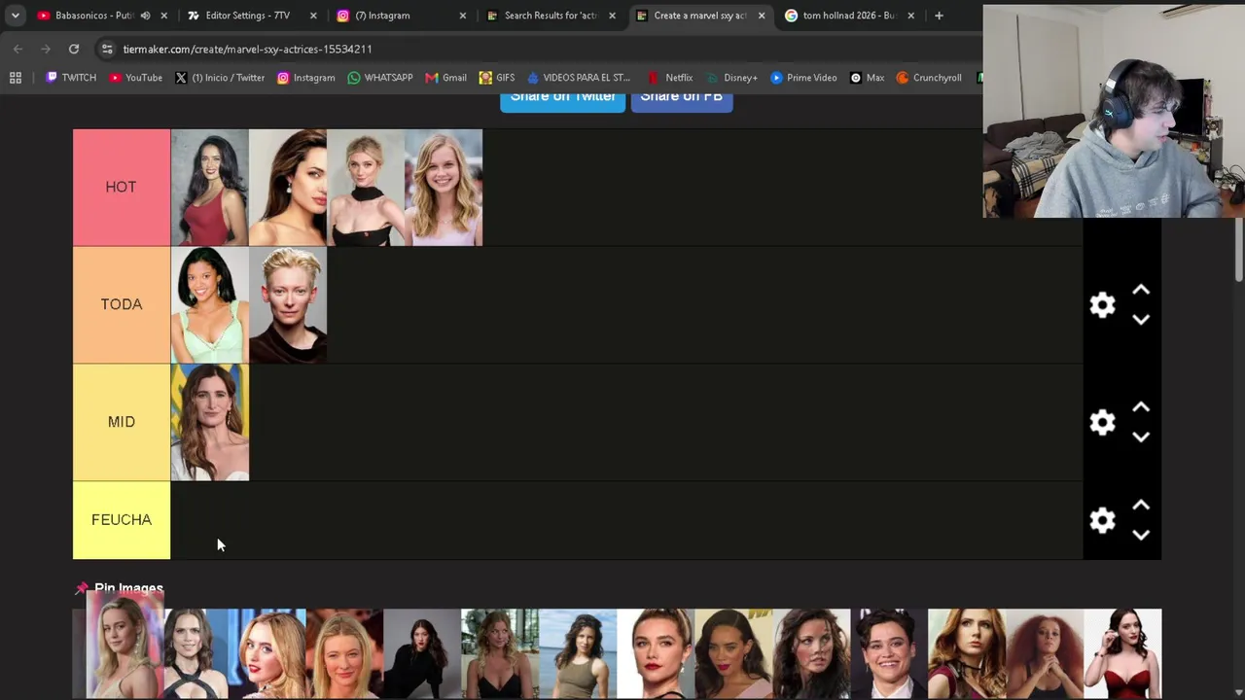The width and height of the screenshot is (1245, 700).
Task: Click the orange TODA tier label
Action: 122,304
